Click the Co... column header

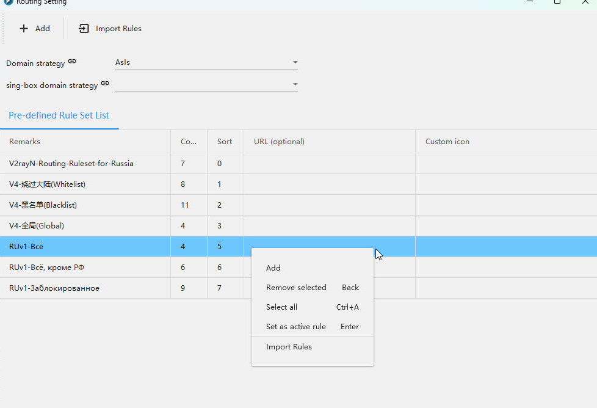click(189, 142)
